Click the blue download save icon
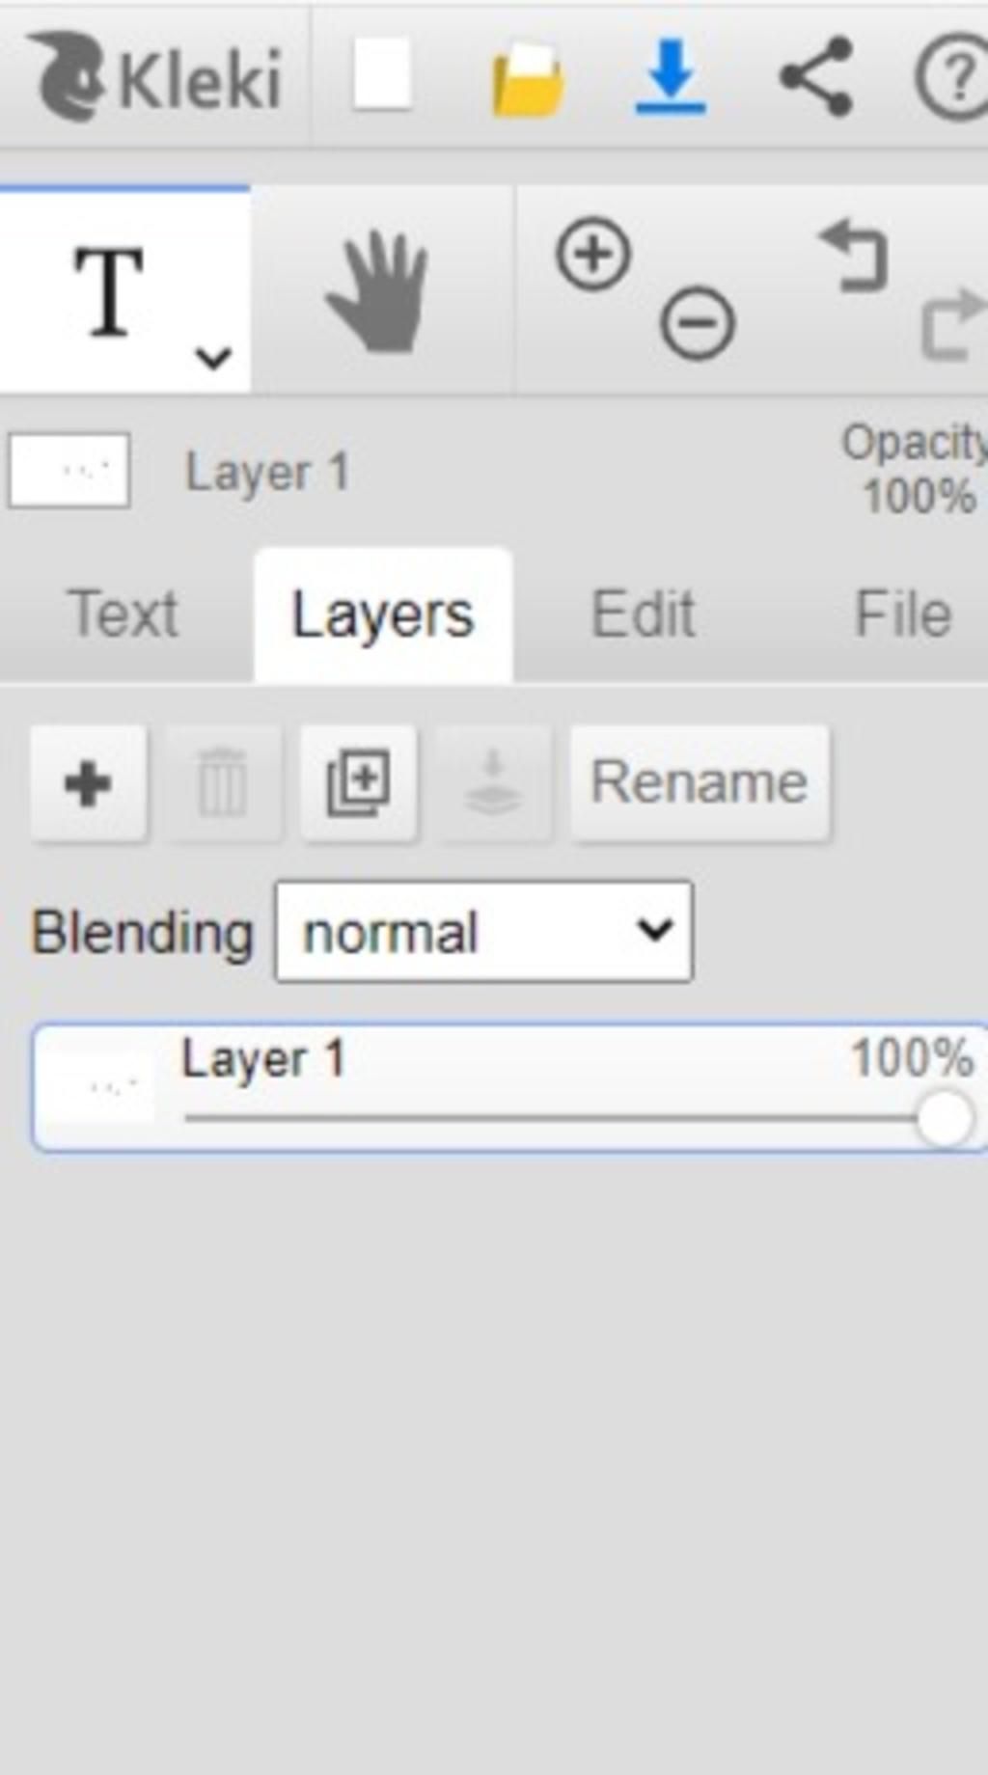The height and width of the screenshot is (1775, 988). pos(671,76)
